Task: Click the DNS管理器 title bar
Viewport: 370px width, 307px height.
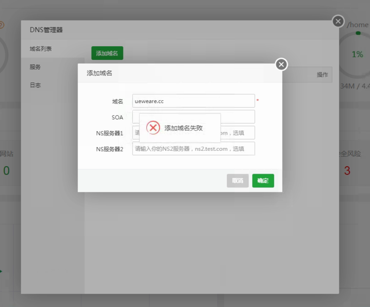Action: click(178, 30)
